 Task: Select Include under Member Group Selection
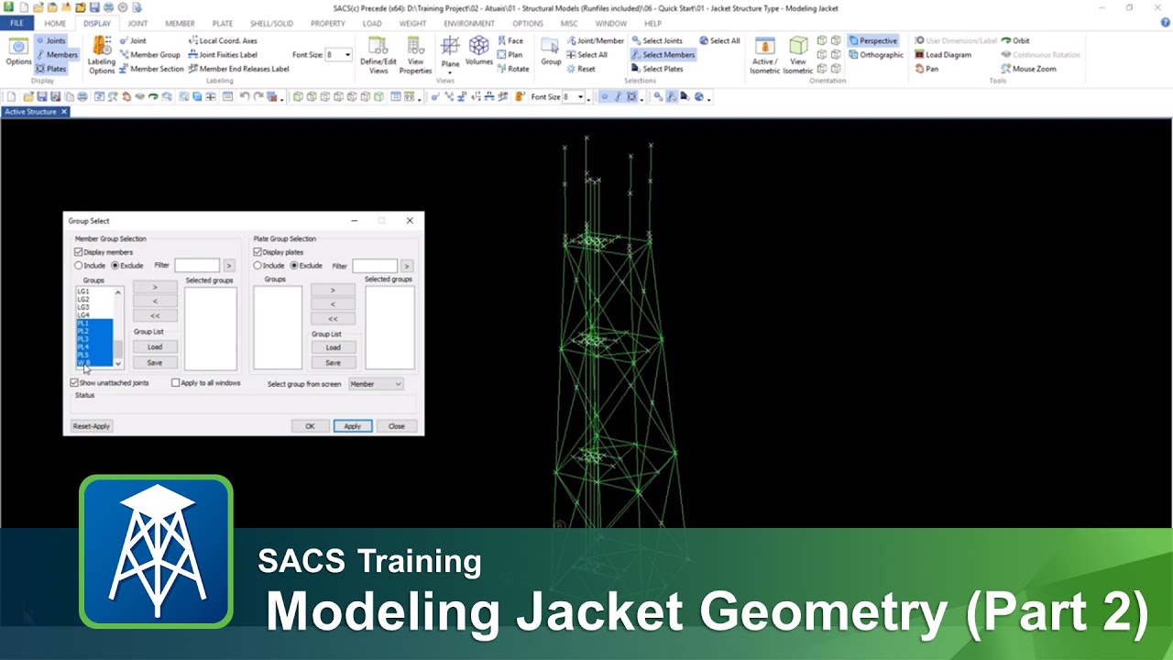(79, 266)
